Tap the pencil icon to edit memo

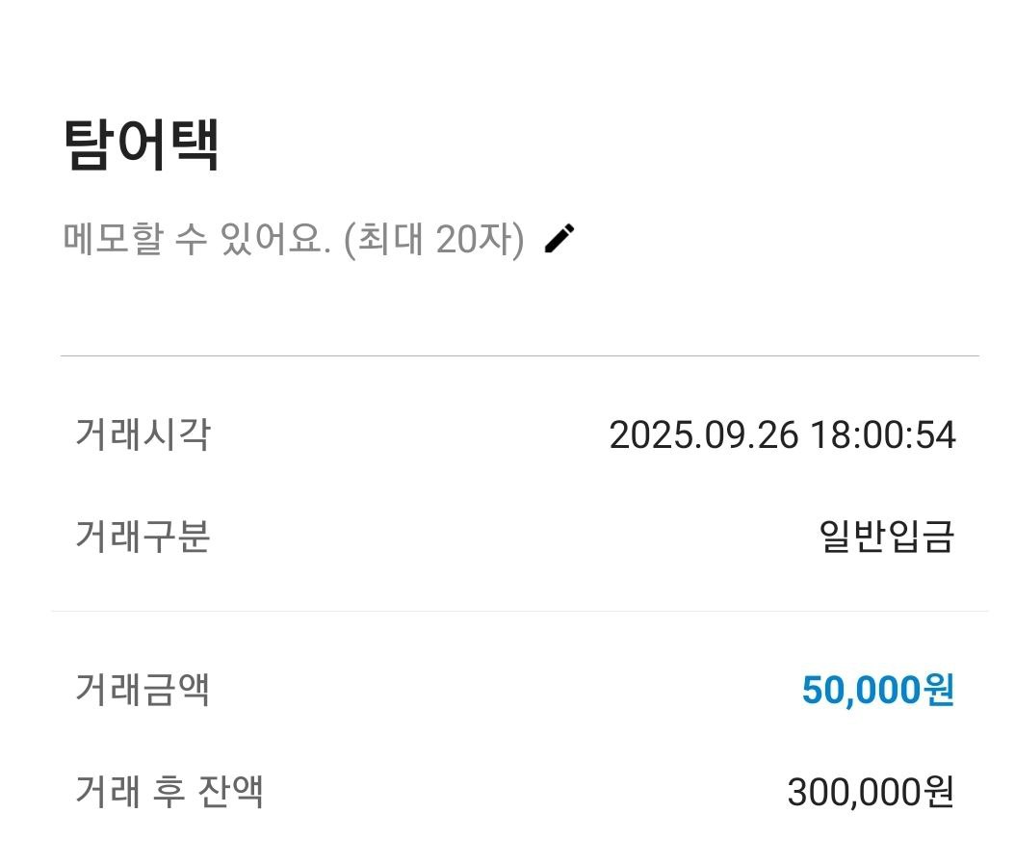(x=560, y=238)
